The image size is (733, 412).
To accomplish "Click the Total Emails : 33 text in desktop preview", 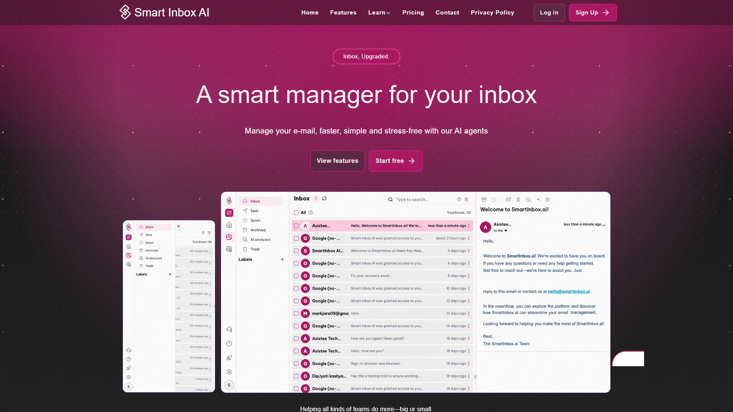I will pos(459,213).
